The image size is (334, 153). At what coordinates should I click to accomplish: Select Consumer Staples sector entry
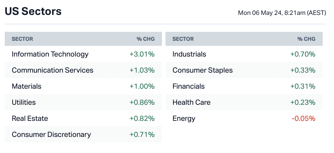tap(202, 70)
